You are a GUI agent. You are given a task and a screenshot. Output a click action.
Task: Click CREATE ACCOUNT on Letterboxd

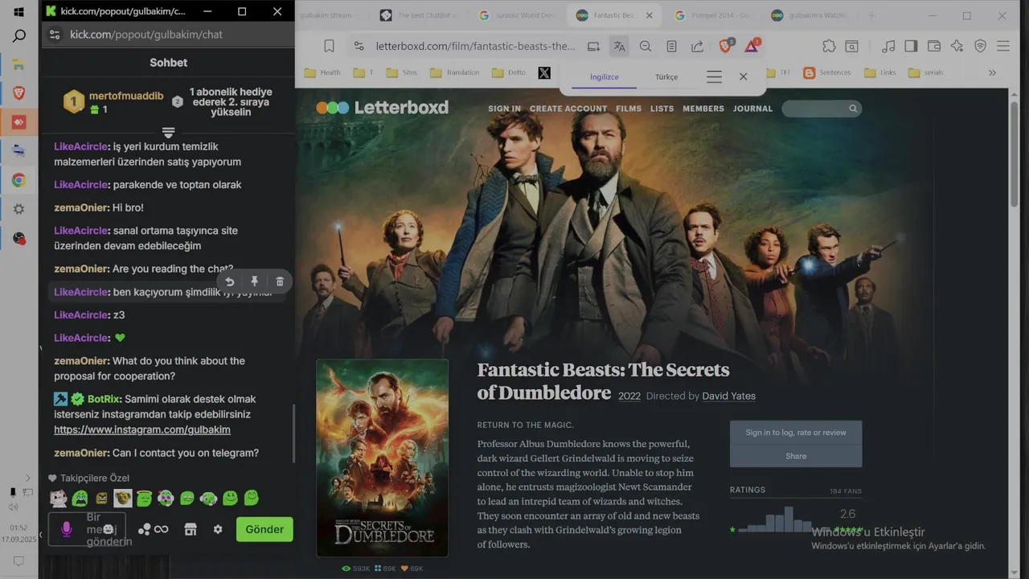568,109
